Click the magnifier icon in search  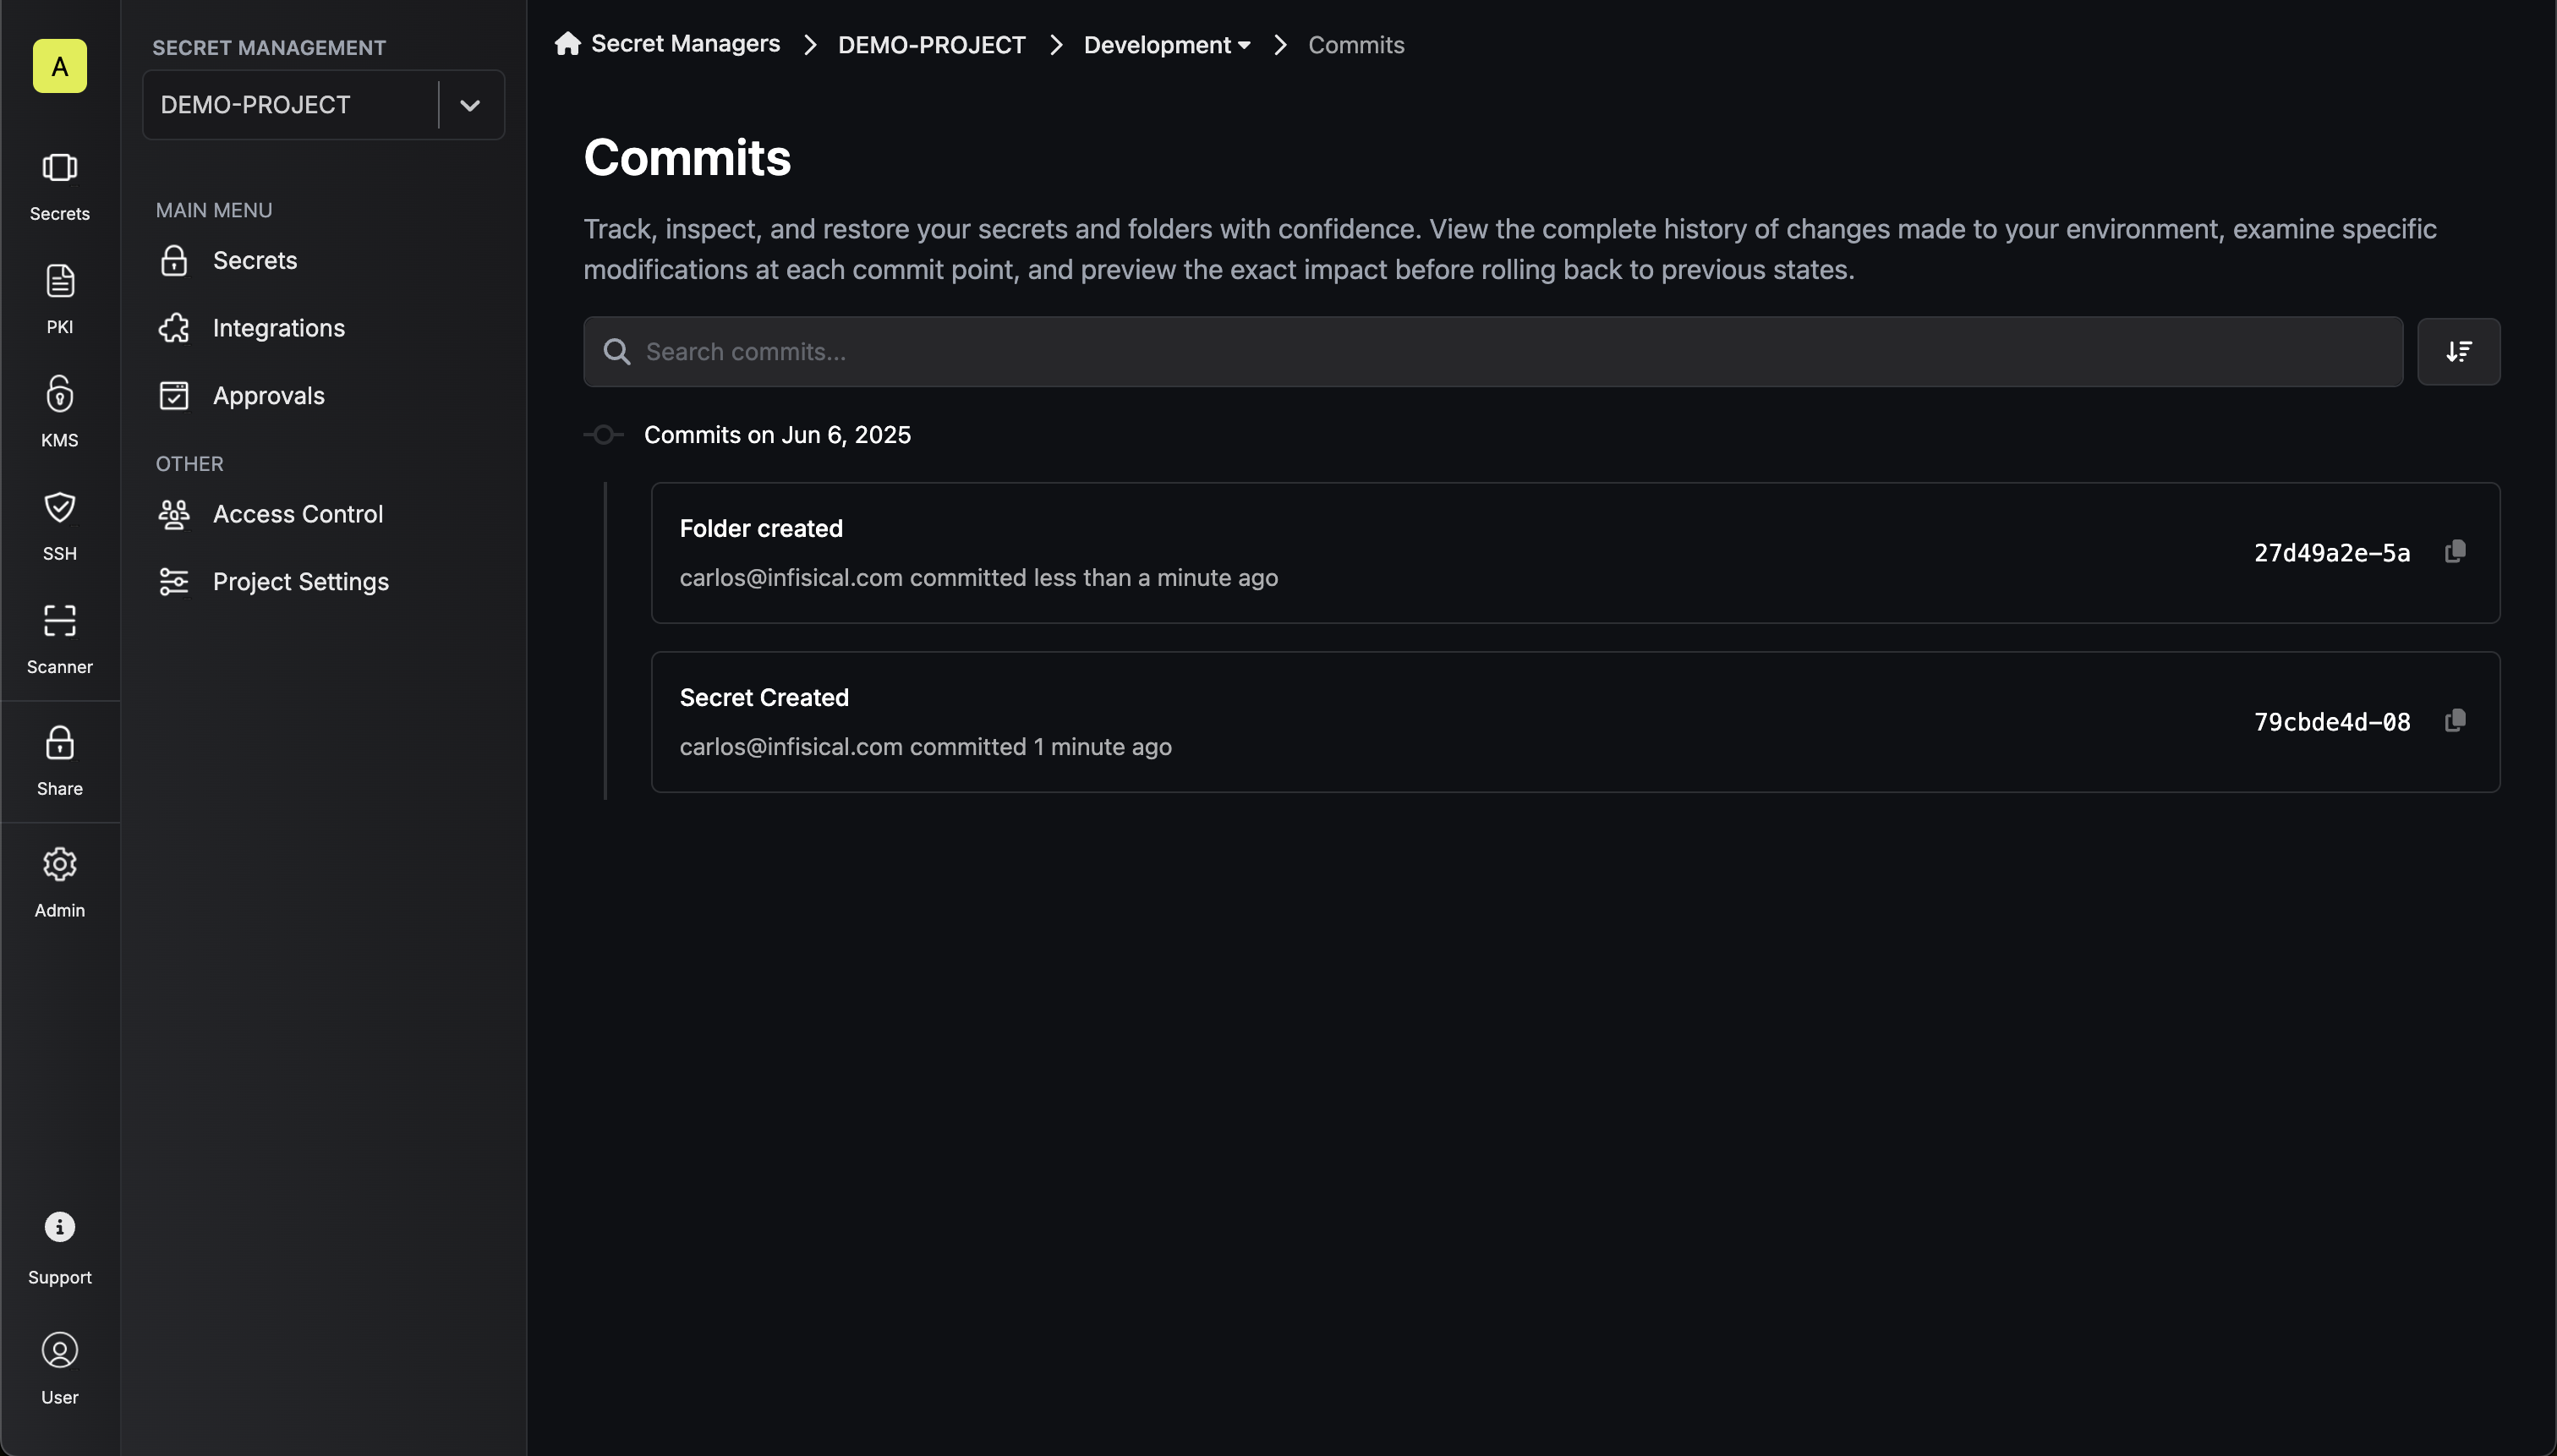617,352
